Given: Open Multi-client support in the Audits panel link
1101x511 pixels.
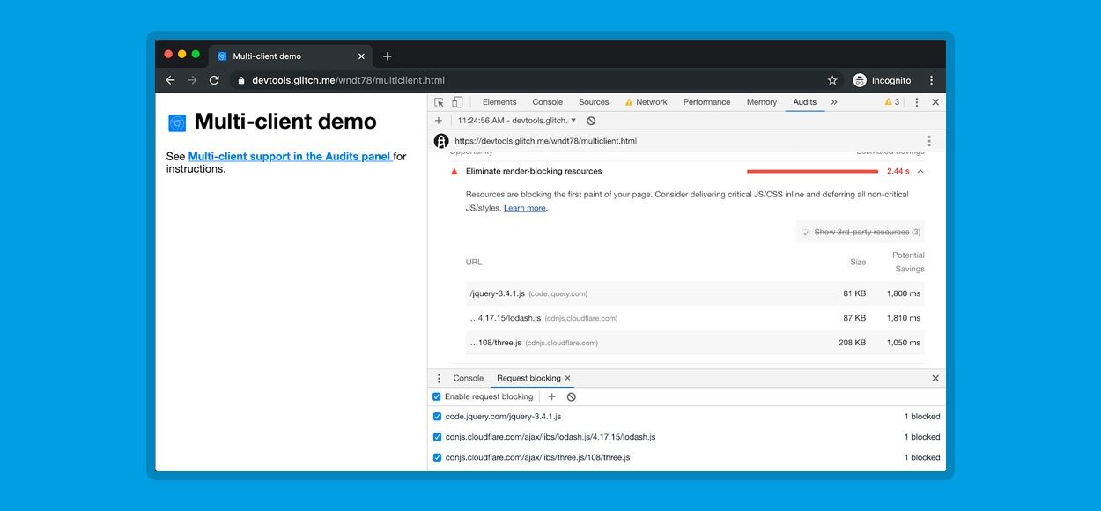Looking at the screenshot, I should [289, 157].
